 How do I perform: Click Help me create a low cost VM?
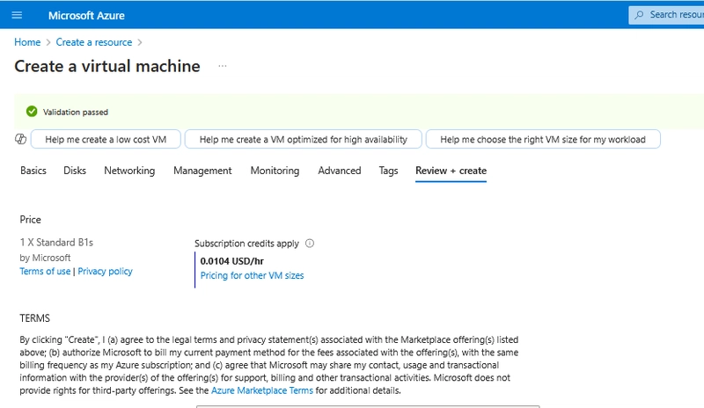pyautogui.click(x=106, y=139)
